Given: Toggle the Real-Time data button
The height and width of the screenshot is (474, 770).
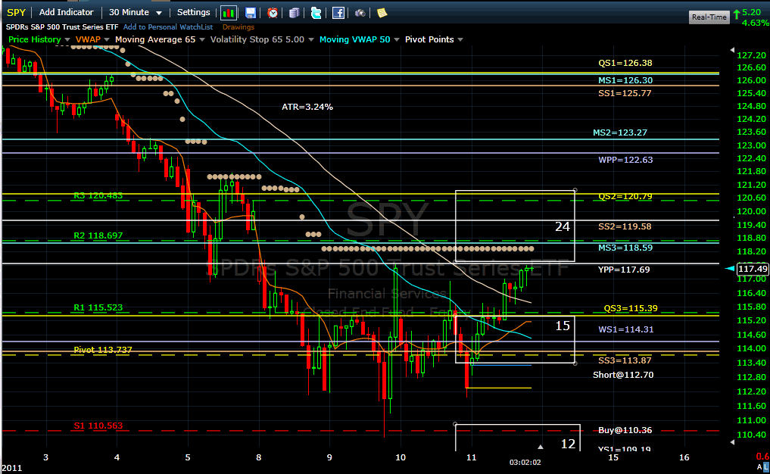Looking at the screenshot, I should 709,17.
